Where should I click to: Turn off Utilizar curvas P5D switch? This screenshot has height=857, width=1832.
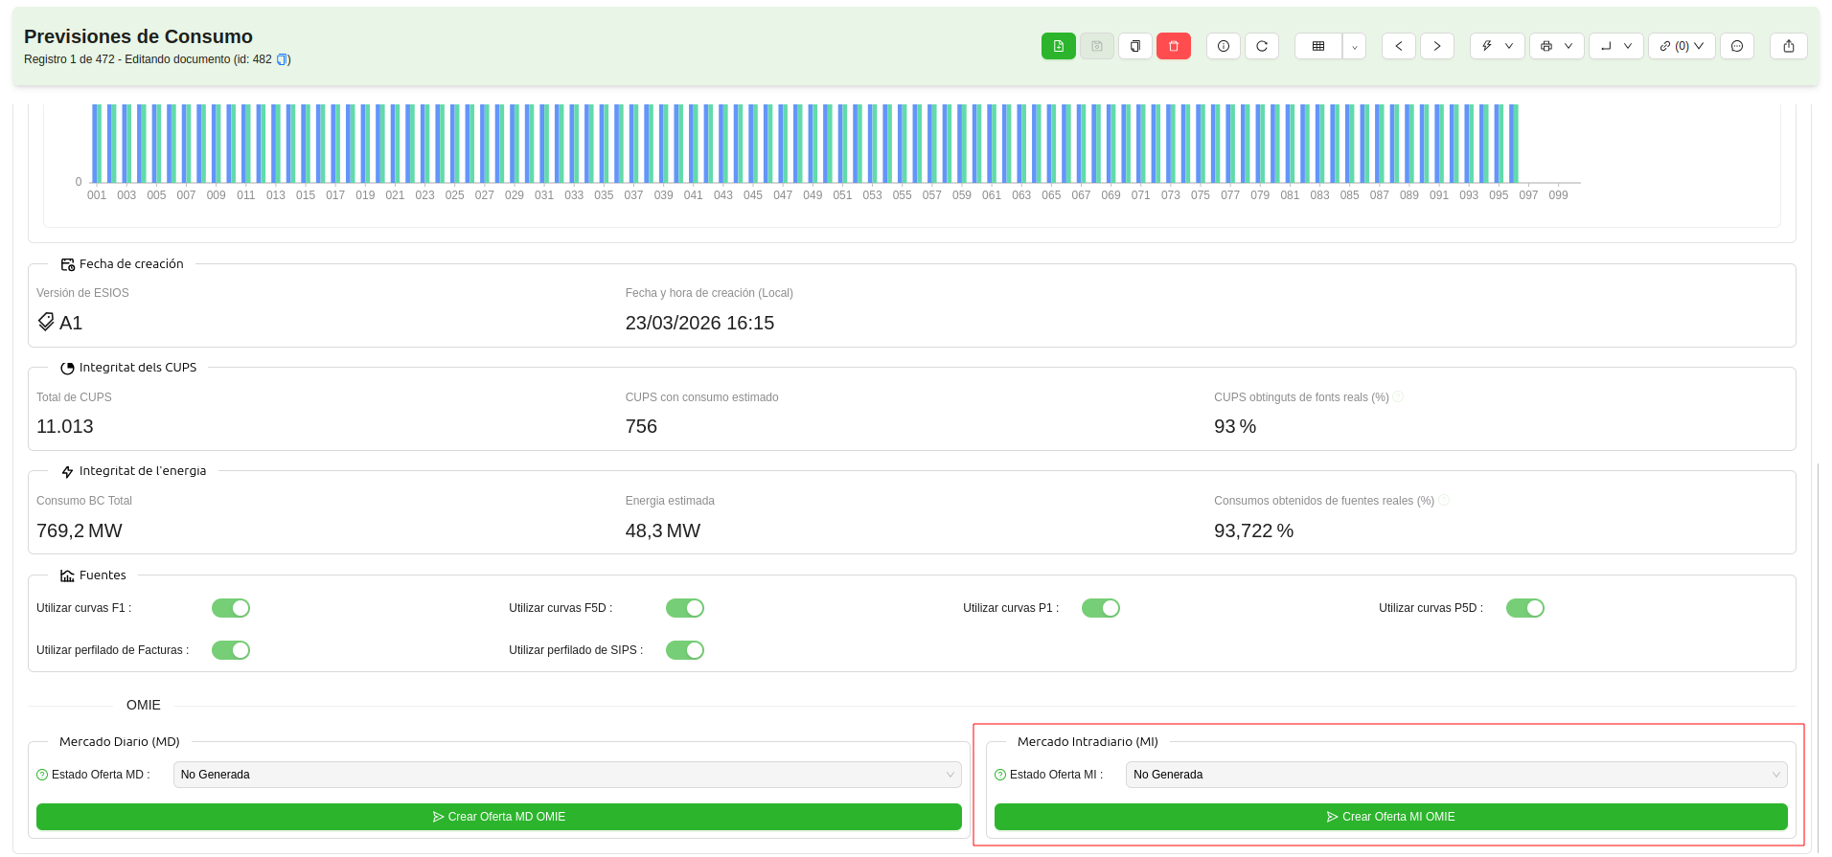(1524, 608)
